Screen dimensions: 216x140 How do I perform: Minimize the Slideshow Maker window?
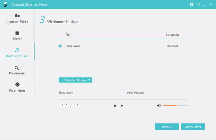pos(205,5)
